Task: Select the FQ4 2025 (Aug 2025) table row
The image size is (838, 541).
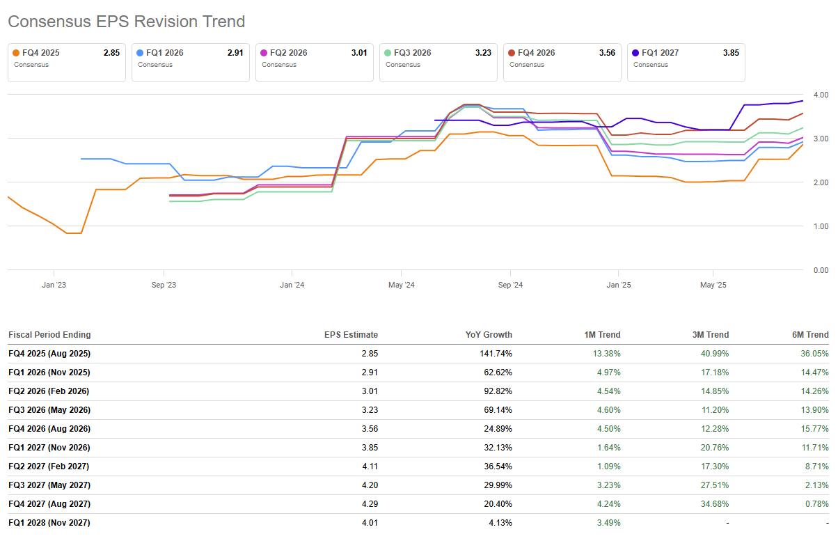Action: [49, 354]
